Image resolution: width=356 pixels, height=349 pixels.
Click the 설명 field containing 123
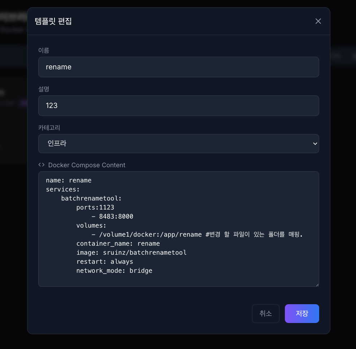(x=178, y=105)
